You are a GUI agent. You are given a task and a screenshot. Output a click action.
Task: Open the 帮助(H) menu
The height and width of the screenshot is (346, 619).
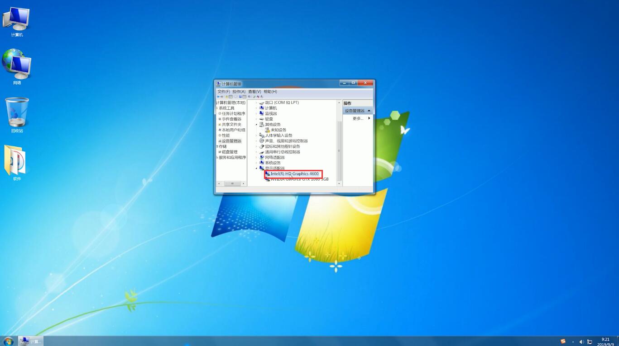click(x=270, y=92)
